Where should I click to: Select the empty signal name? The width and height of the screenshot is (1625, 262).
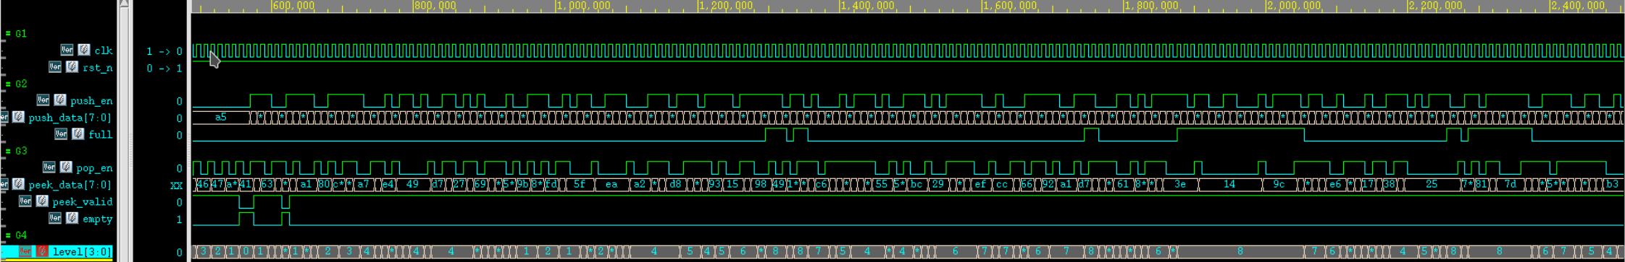pyautogui.click(x=97, y=219)
